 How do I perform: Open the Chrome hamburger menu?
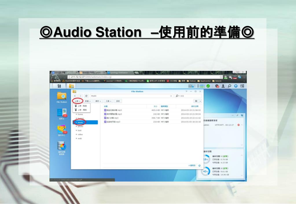tap(244, 77)
